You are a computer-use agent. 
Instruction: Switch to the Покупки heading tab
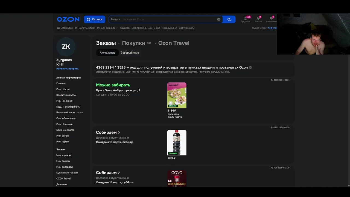[x=133, y=43]
